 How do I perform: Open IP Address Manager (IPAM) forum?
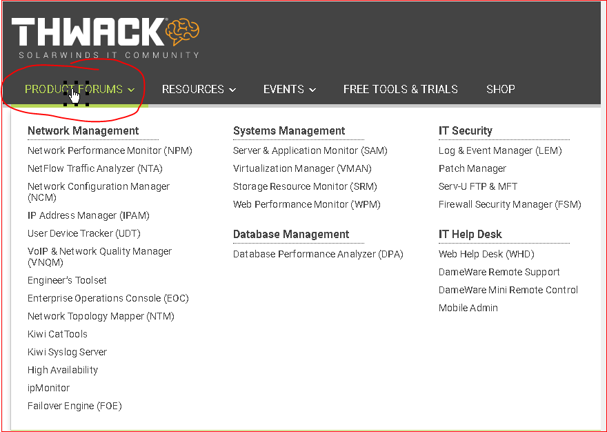click(x=88, y=215)
